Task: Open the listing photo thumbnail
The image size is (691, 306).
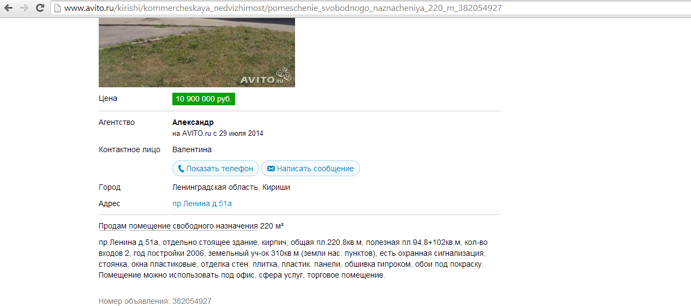Action: (x=197, y=52)
